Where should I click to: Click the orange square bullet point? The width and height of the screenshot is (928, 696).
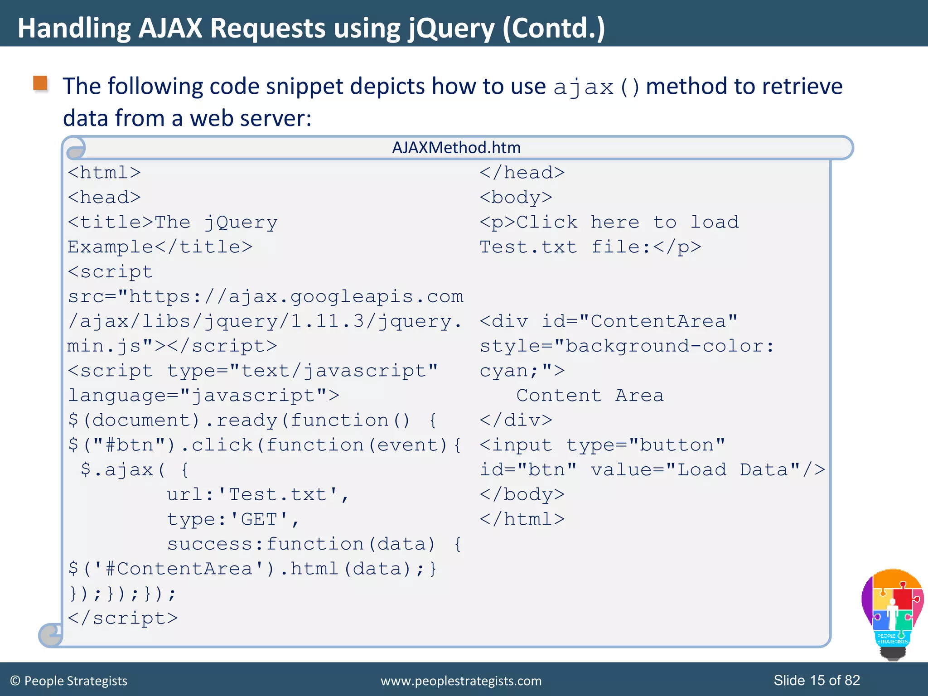(40, 83)
